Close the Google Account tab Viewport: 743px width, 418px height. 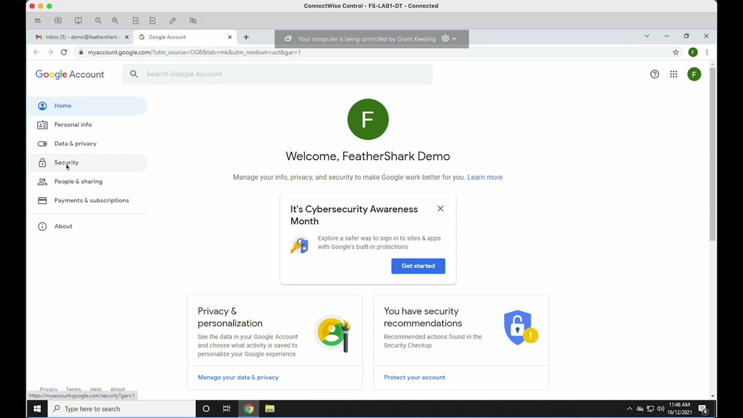pos(230,37)
